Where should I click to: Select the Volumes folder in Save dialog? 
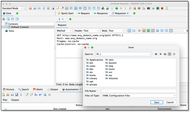click(112, 78)
